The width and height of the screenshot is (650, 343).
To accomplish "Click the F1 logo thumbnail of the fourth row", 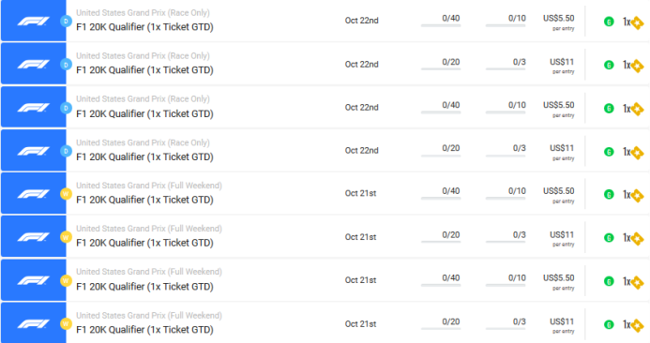I will (34, 150).
